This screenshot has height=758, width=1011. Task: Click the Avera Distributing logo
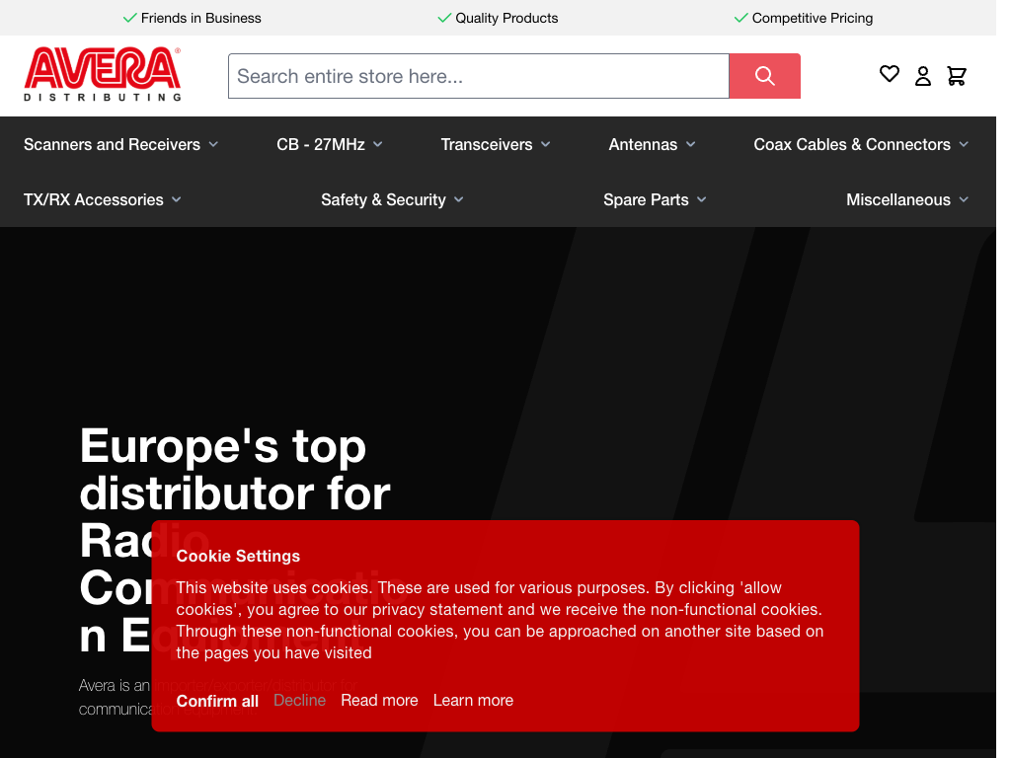coord(103,74)
